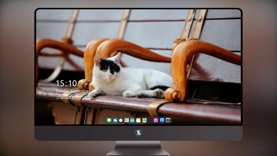Open the yellow Notes app icon

pyautogui.click(x=138, y=120)
